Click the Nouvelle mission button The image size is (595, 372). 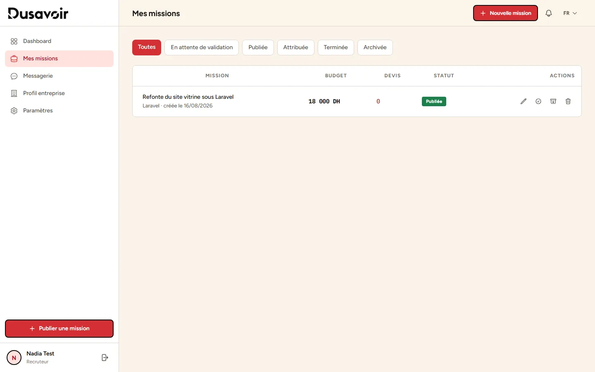(505, 13)
